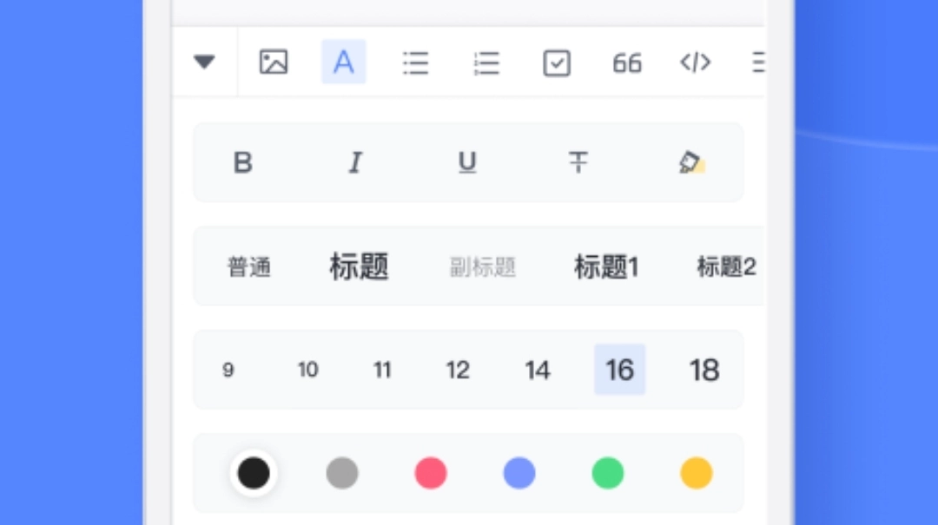Viewport: 938px width, 525px height.
Task: Select the 标题 heading style
Action: [x=359, y=266]
